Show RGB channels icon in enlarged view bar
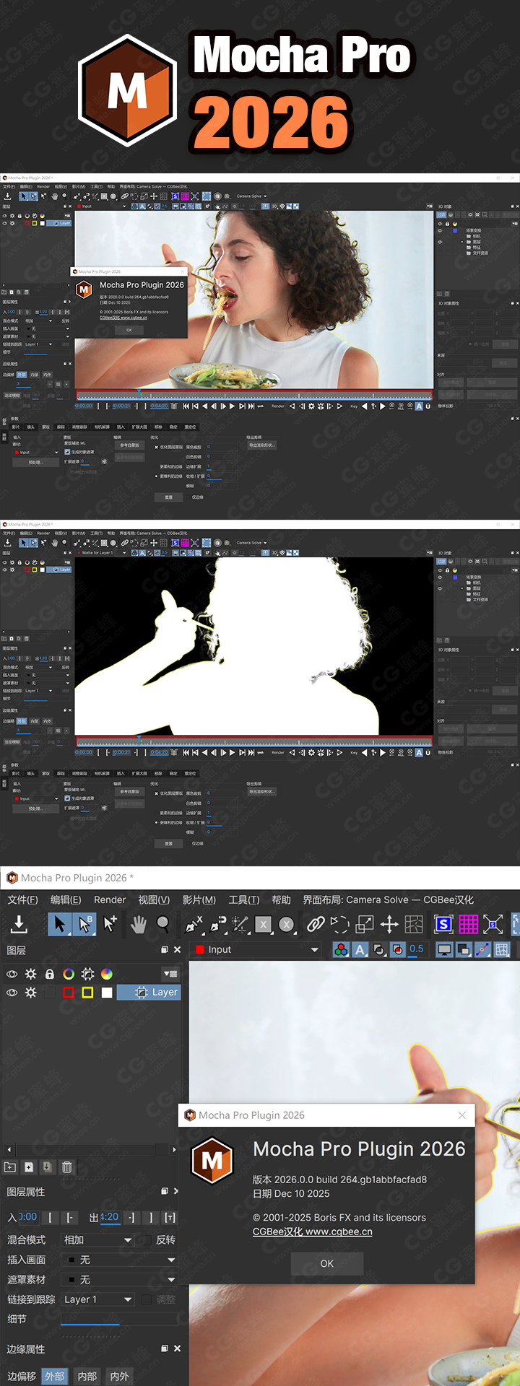This screenshot has height=1386, width=520. click(341, 949)
